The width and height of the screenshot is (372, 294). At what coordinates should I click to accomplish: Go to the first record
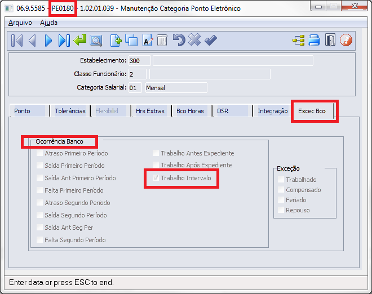point(17,41)
